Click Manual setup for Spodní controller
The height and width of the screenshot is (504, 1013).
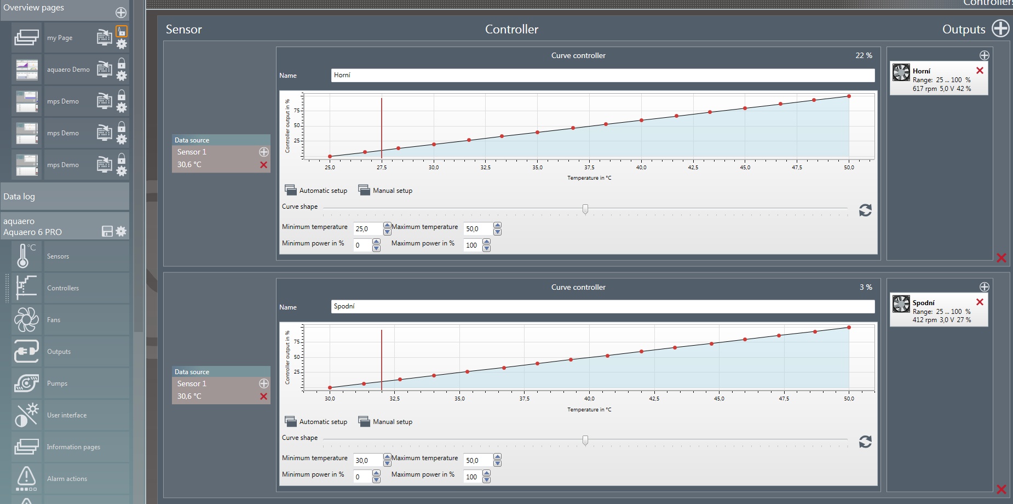385,421
